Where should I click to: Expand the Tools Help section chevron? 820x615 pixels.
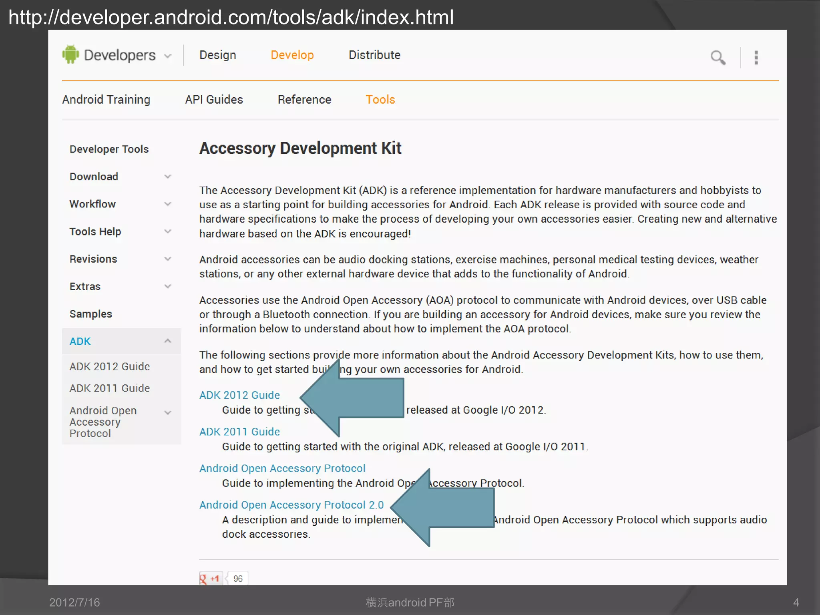click(x=168, y=231)
